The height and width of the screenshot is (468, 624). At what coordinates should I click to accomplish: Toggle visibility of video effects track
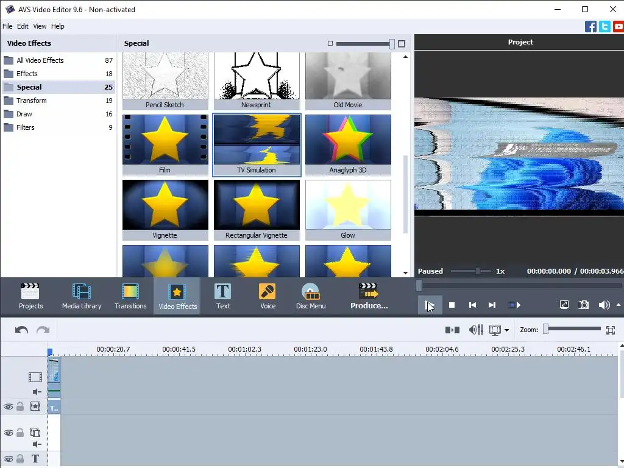point(9,406)
